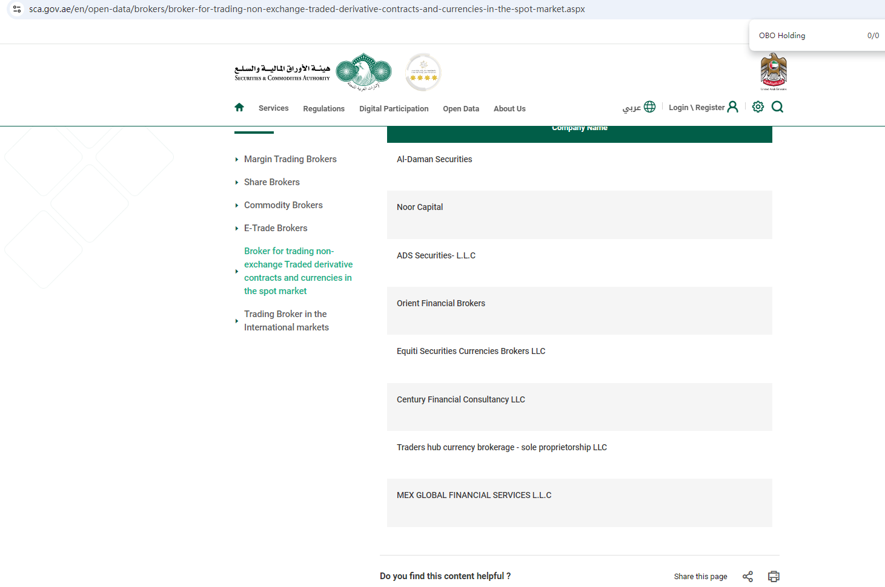
Task: Print this page with printer icon
Action: tap(774, 576)
